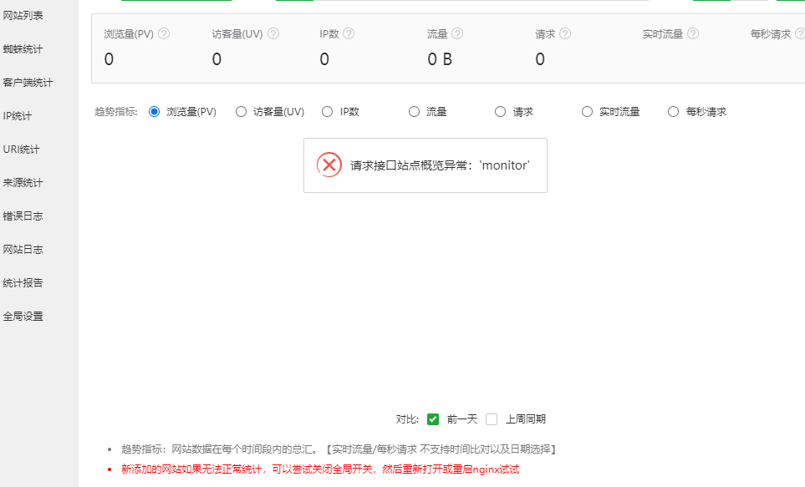Click the help icon next to 浏览量(PV)
The height and width of the screenshot is (487, 805).
click(x=164, y=34)
